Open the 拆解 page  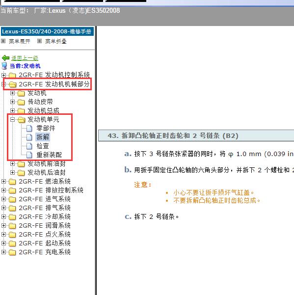tap(43, 137)
